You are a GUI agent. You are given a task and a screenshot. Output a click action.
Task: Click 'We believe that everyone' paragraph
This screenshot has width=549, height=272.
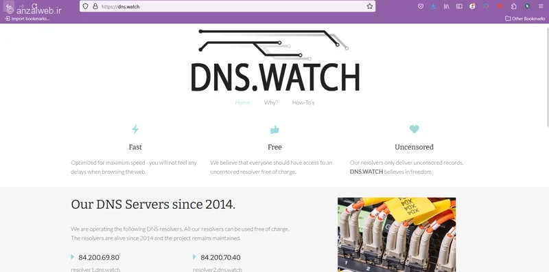pyautogui.click(x=271, y=168)
